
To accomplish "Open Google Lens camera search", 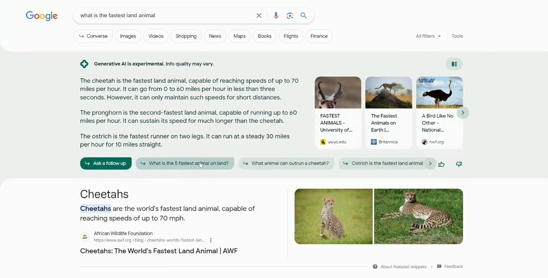I will tap(290, 15).
